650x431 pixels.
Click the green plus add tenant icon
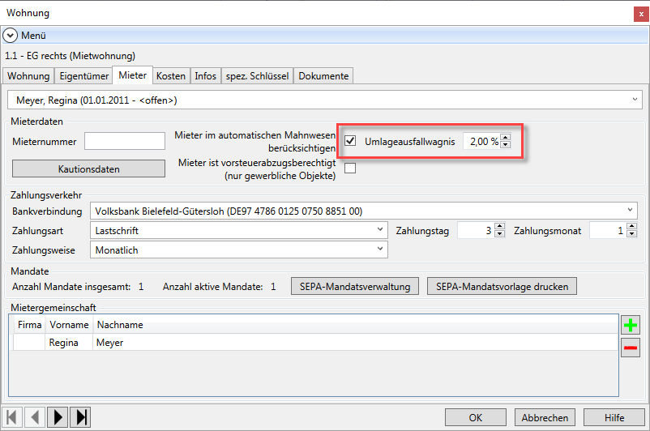click(631, 326)
